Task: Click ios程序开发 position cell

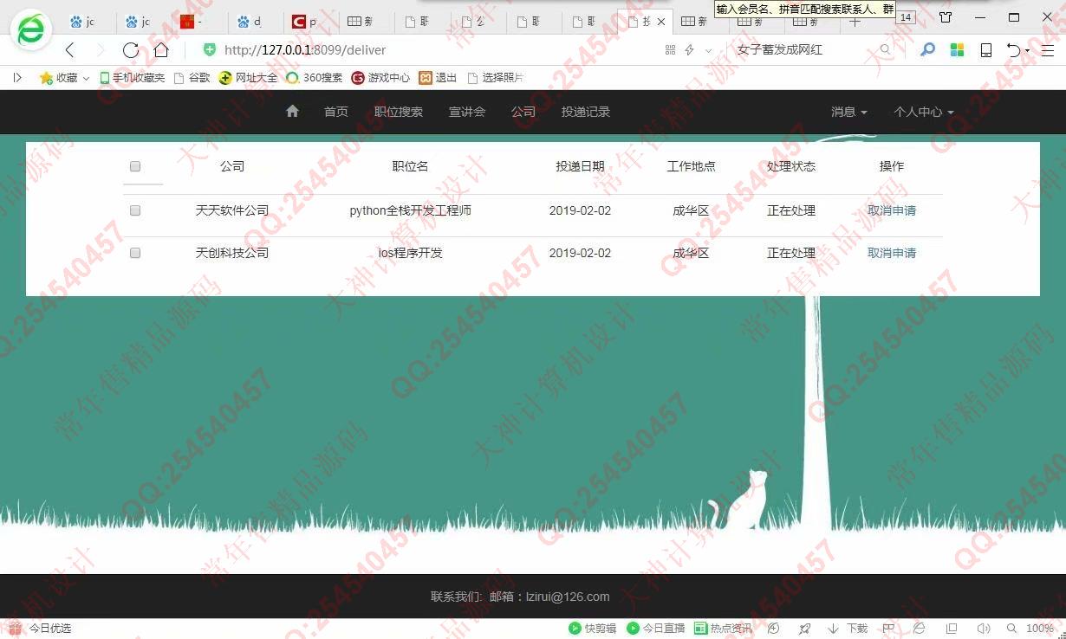Action: 411,253
